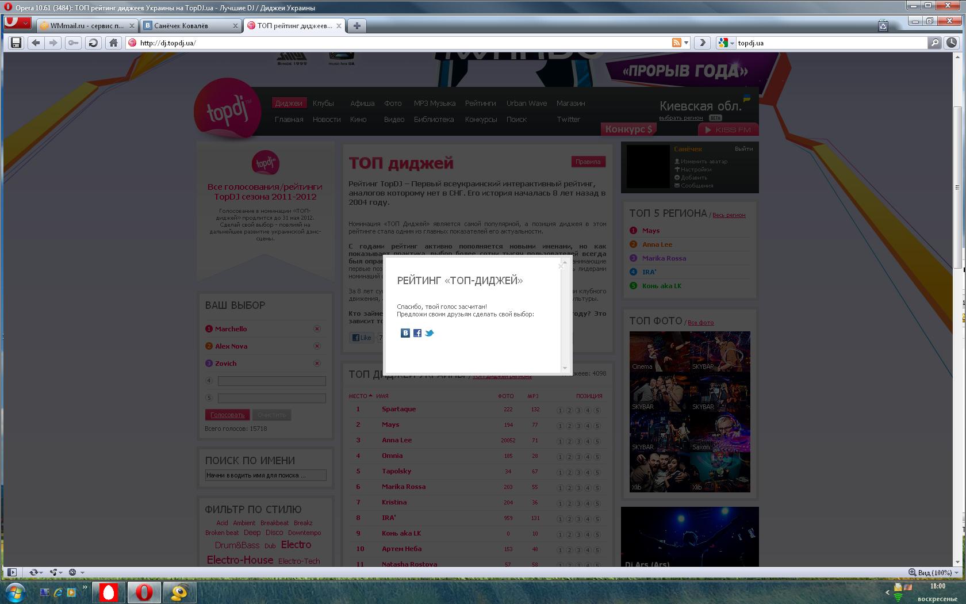This screenshot has height=604, width=966.
Task: Select position 2 for Kristina
Action: click(569, 503)
